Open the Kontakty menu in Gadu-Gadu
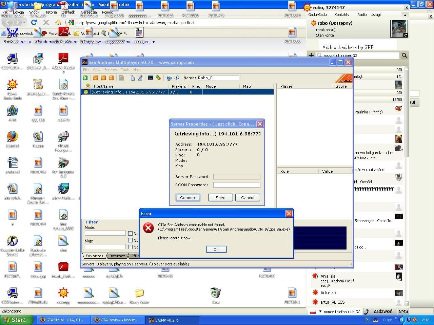The width and height of the screenshot is (434, 325). pyautogui.click(x=342, y=15)
